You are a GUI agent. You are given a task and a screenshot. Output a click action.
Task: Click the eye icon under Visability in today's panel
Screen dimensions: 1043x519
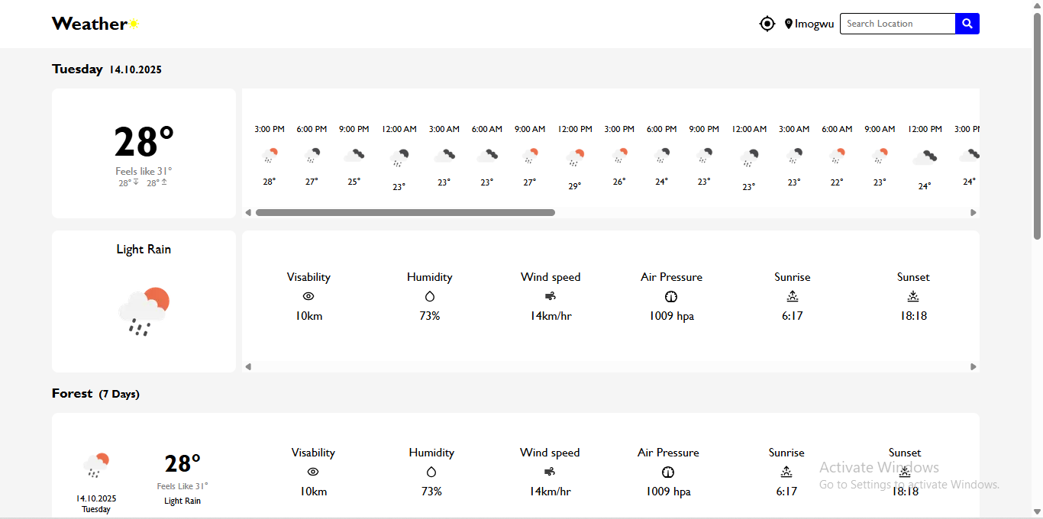[308, 296]
